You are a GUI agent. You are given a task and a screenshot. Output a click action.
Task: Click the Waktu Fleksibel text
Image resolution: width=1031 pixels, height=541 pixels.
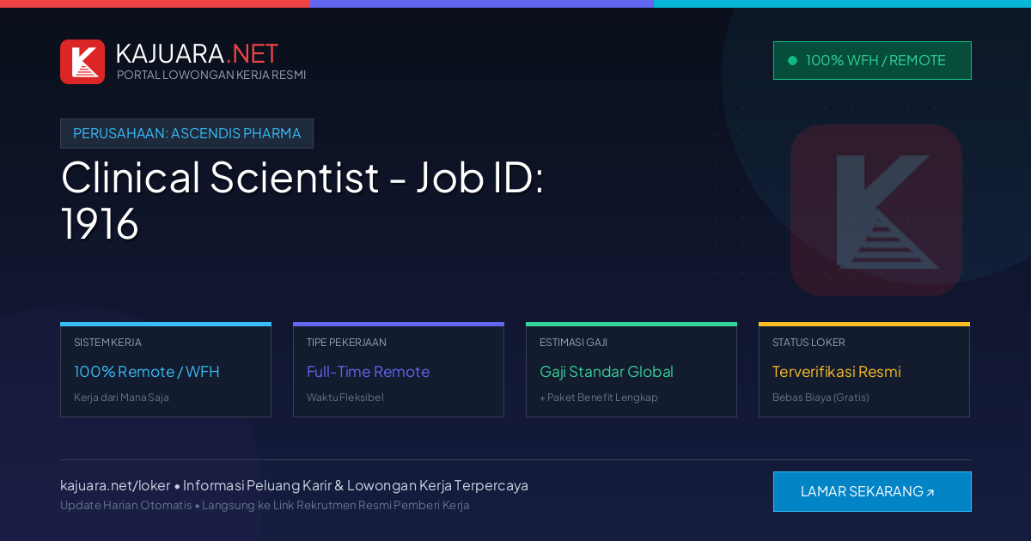point(345,398)
